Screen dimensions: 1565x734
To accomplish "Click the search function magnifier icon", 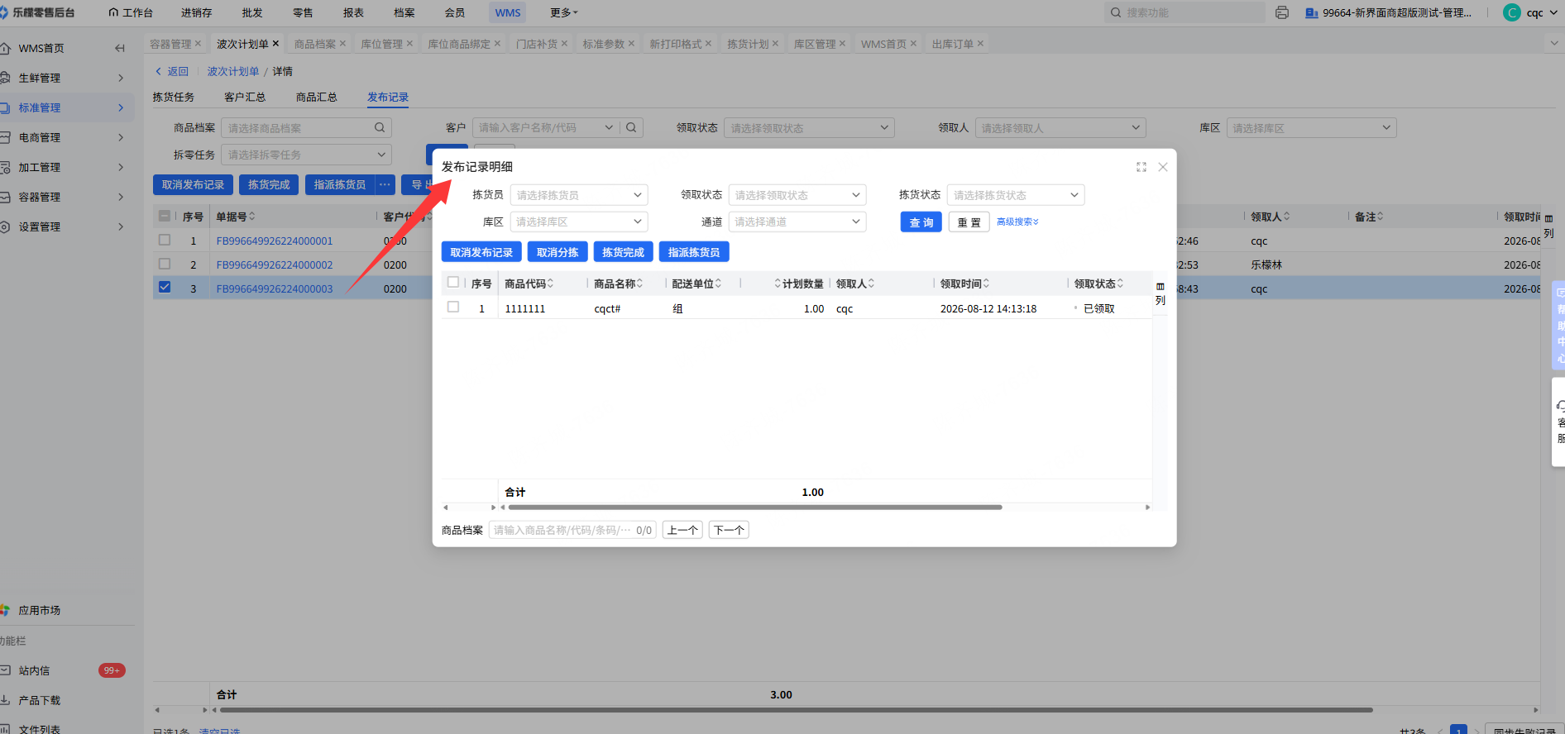I will [1116, 12].
